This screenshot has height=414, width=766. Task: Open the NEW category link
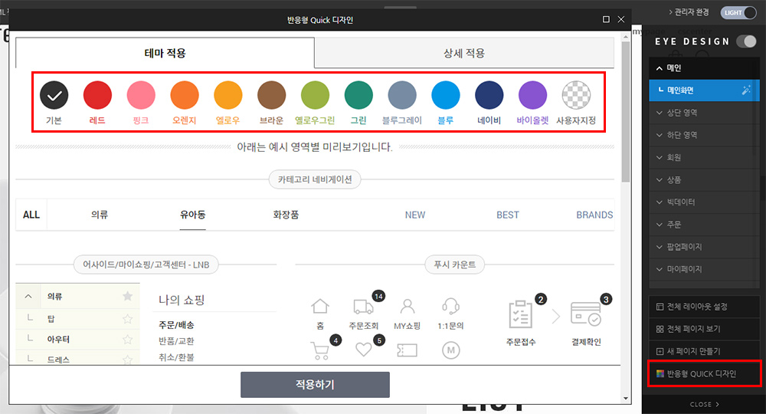tap(414, 215)
